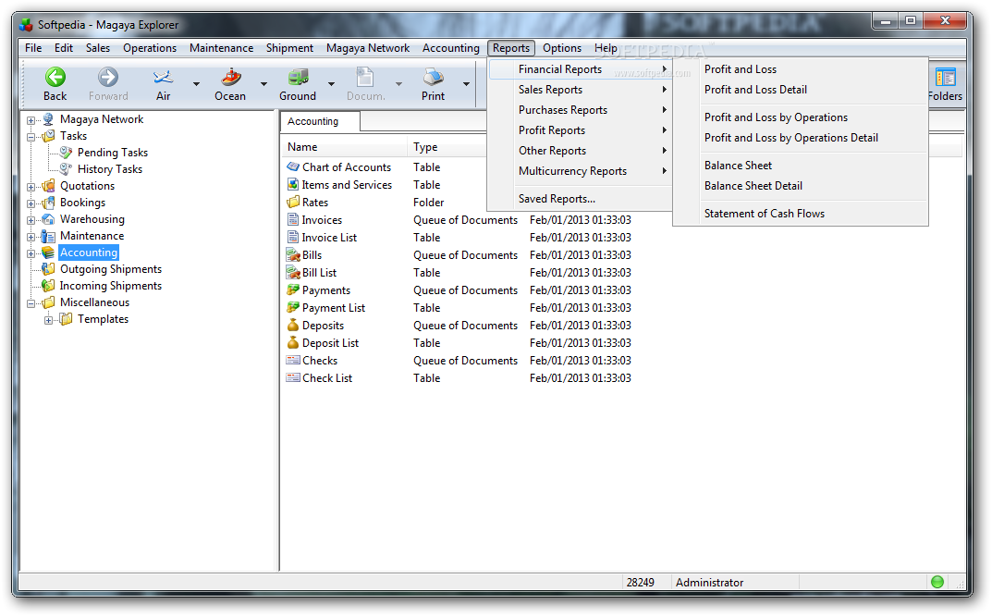The height and width of the screenshot is (616, 992).
Task: Click the Print printer icon
Action: [433, 78]
